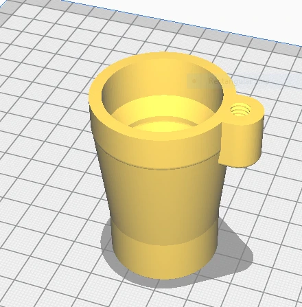The width and height of the screenshot is (302, 307).
Task: Click the threaded screw hole on the lug
Action: (x=240, y=110)
